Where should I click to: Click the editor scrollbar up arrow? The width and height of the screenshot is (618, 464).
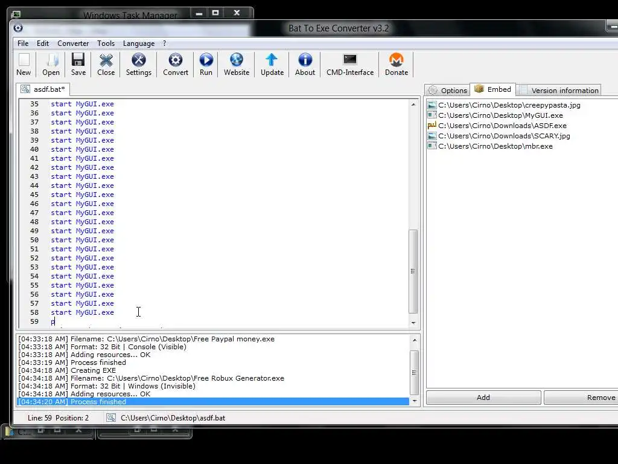click(413, 105)
